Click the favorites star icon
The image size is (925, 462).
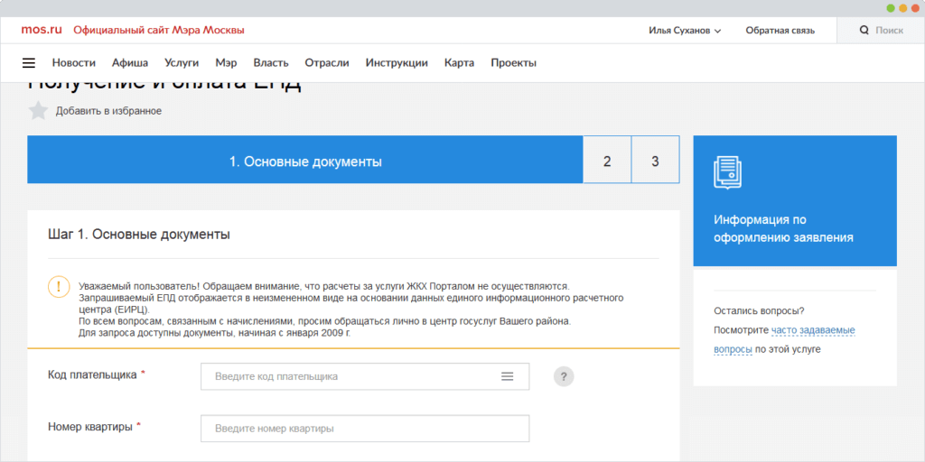38,111
